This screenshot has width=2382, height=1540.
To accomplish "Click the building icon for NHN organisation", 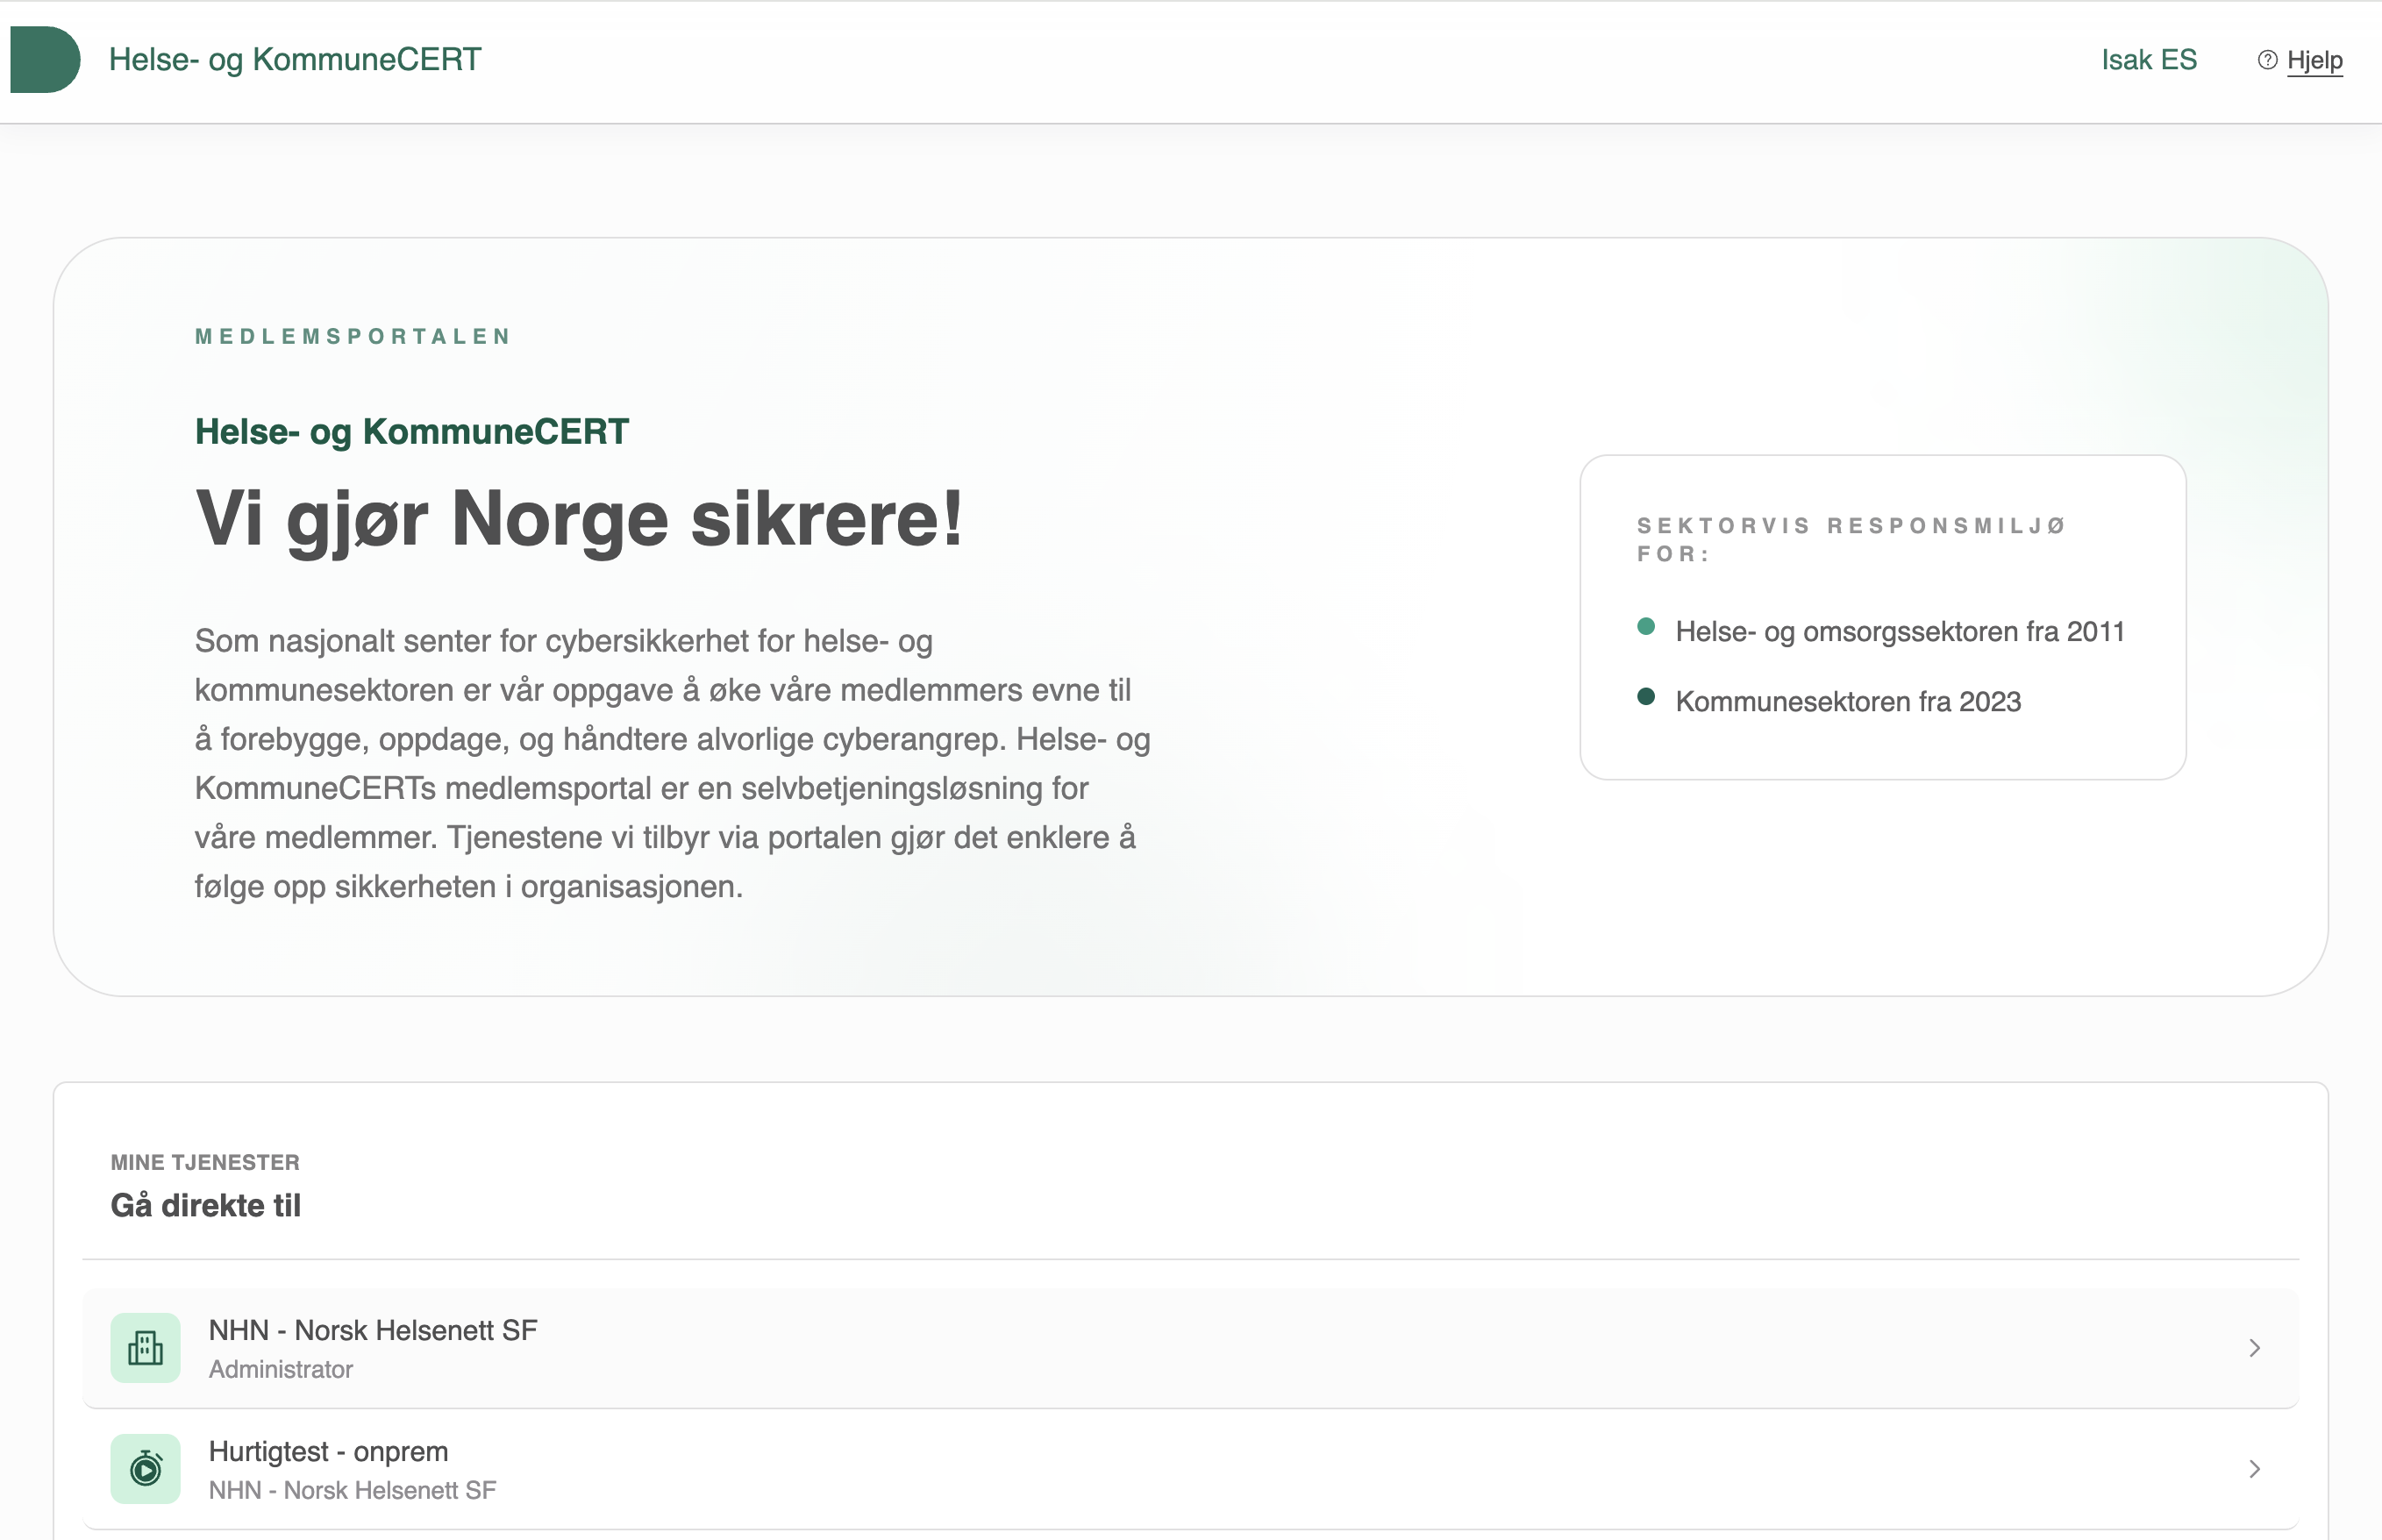I will (x=146, y=1347).
